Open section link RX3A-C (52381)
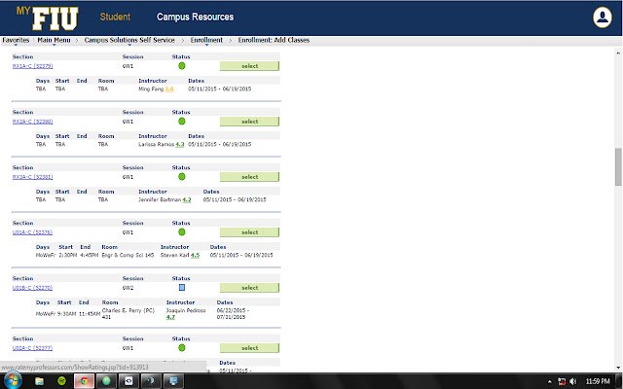Screen dimensions: 623x389 tap(32, 177)
